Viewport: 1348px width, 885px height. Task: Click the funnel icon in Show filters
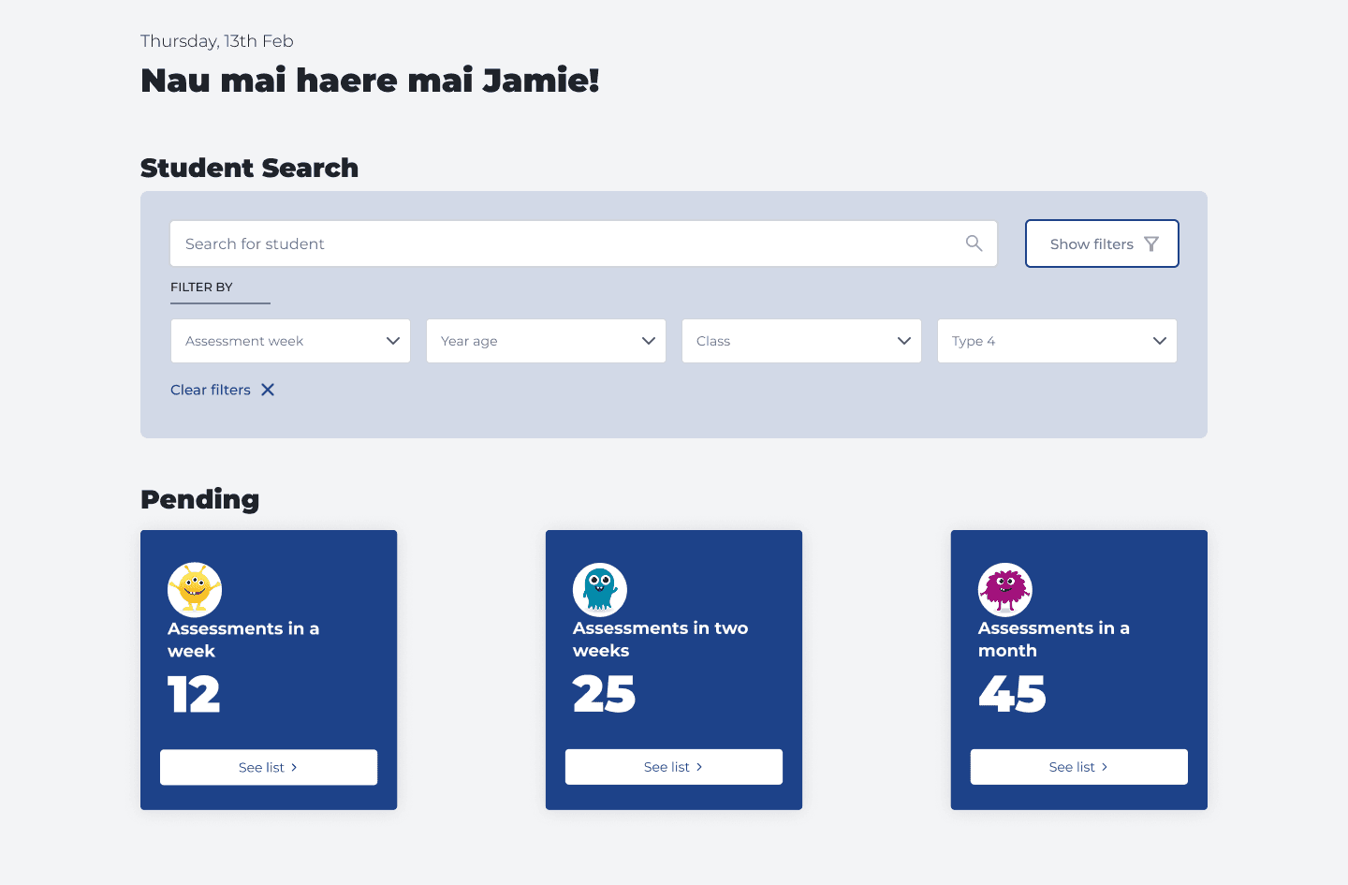tap(1151, 243)
